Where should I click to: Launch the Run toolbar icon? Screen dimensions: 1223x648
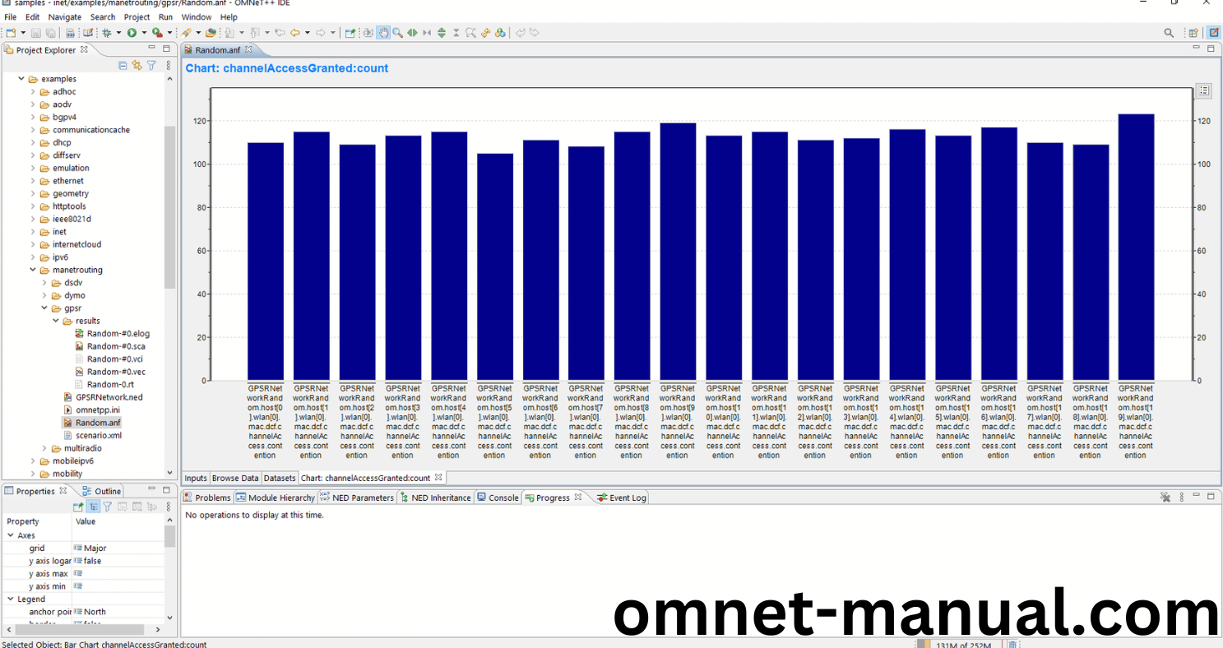tap(132, 33)
